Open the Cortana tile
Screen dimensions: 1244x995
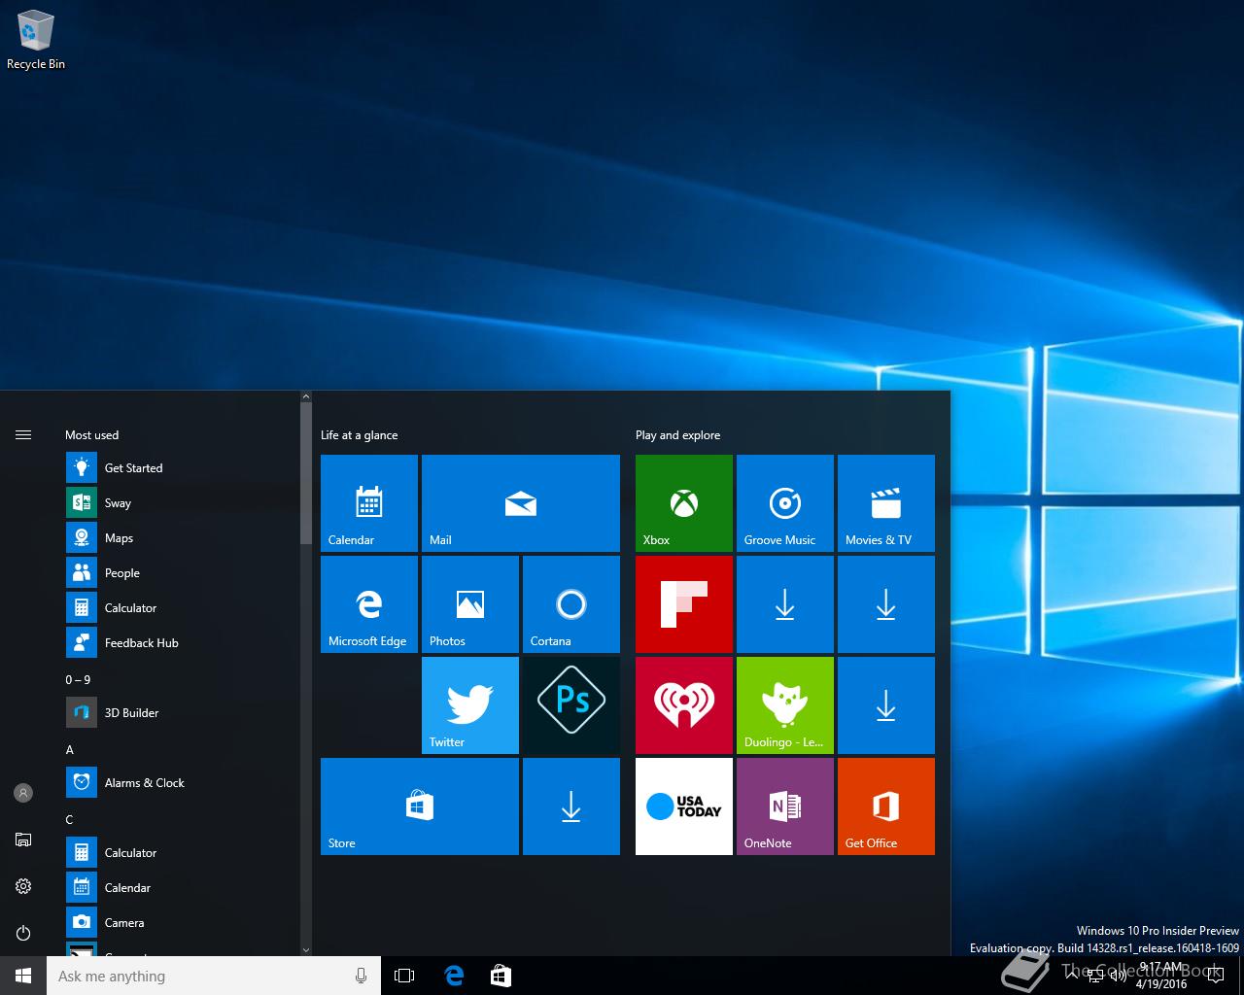(x=571, y=604)
